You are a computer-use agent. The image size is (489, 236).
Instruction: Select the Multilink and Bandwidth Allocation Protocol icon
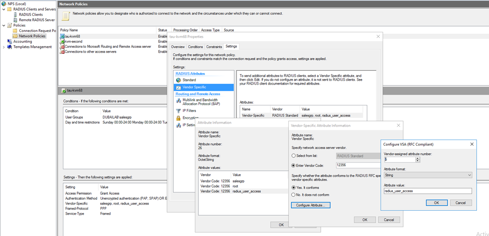179,101
